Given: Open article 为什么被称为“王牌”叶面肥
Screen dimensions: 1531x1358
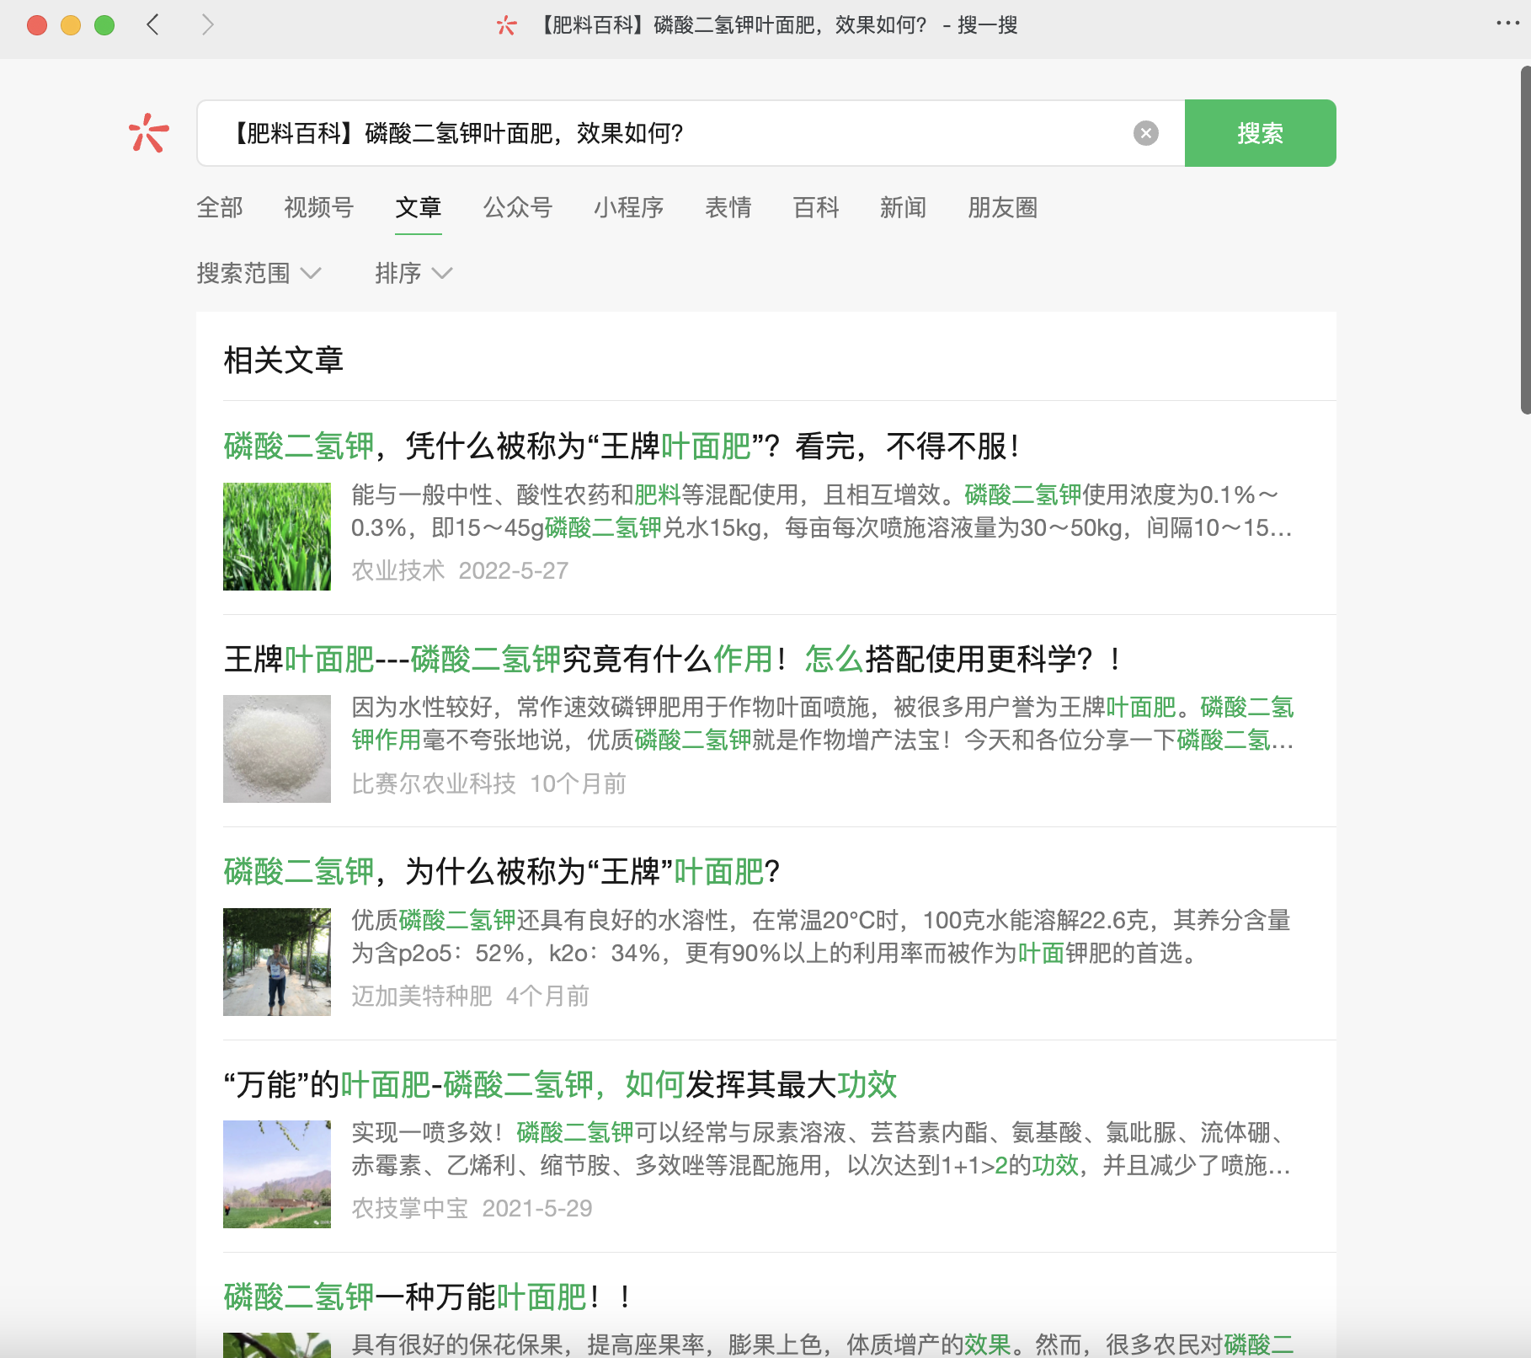Looking at the screenshot, I should click(502, 871).
